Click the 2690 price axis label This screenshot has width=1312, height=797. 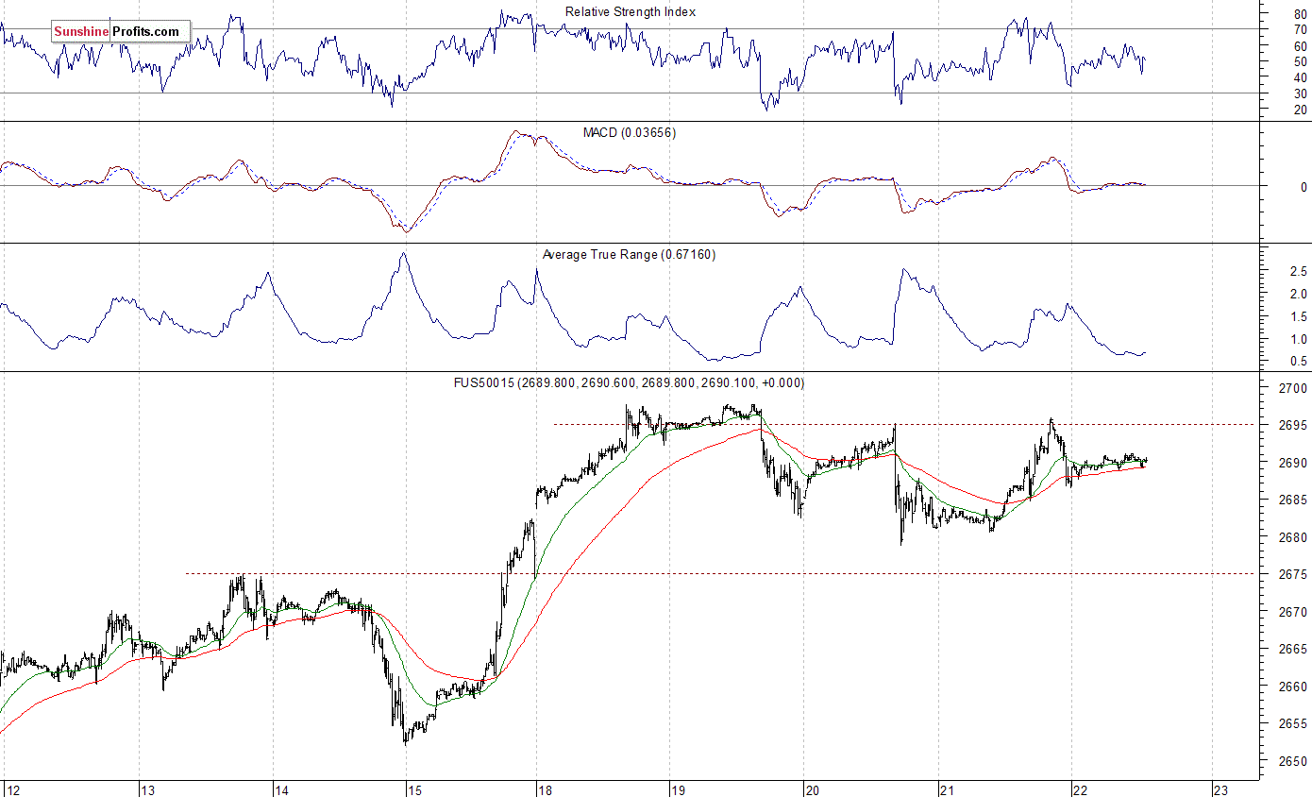1295,463
